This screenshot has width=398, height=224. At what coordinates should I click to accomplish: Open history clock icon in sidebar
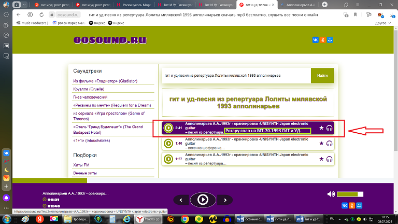coord(6,15)
